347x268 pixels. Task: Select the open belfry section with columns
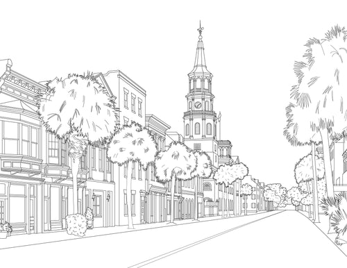click(201, 84)
